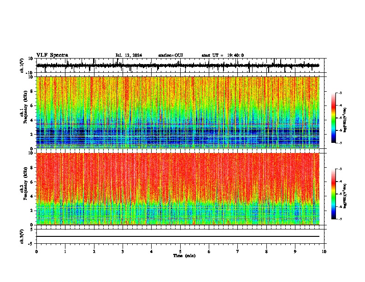Click the "start UT = 19:40:0" text
The image size is (365, 282).
point(223,55)
